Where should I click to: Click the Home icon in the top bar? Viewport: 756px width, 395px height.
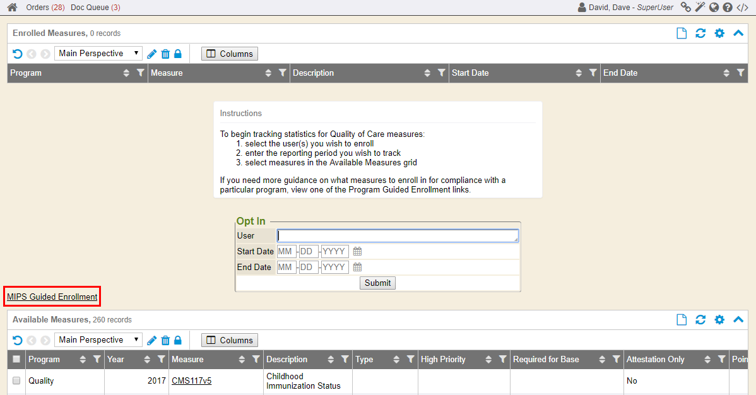pyautogui.click(x=12, y=8)
